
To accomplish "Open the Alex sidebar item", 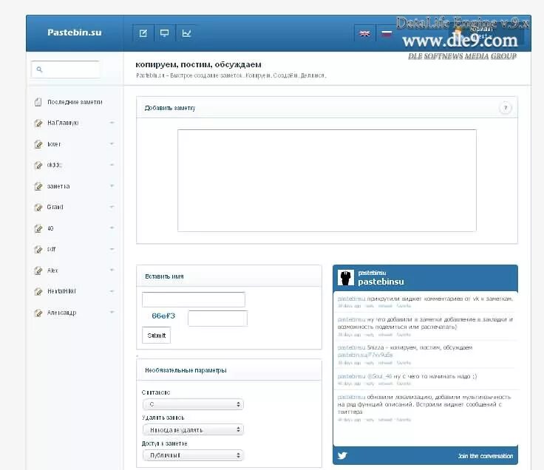I will tap(52, 270).
